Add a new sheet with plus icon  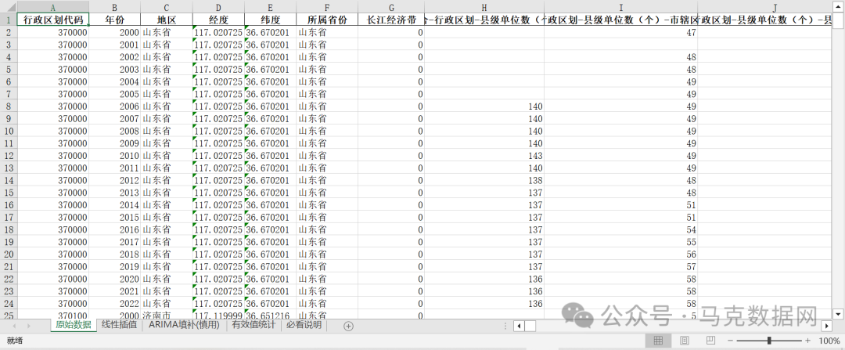pos(348,326)
